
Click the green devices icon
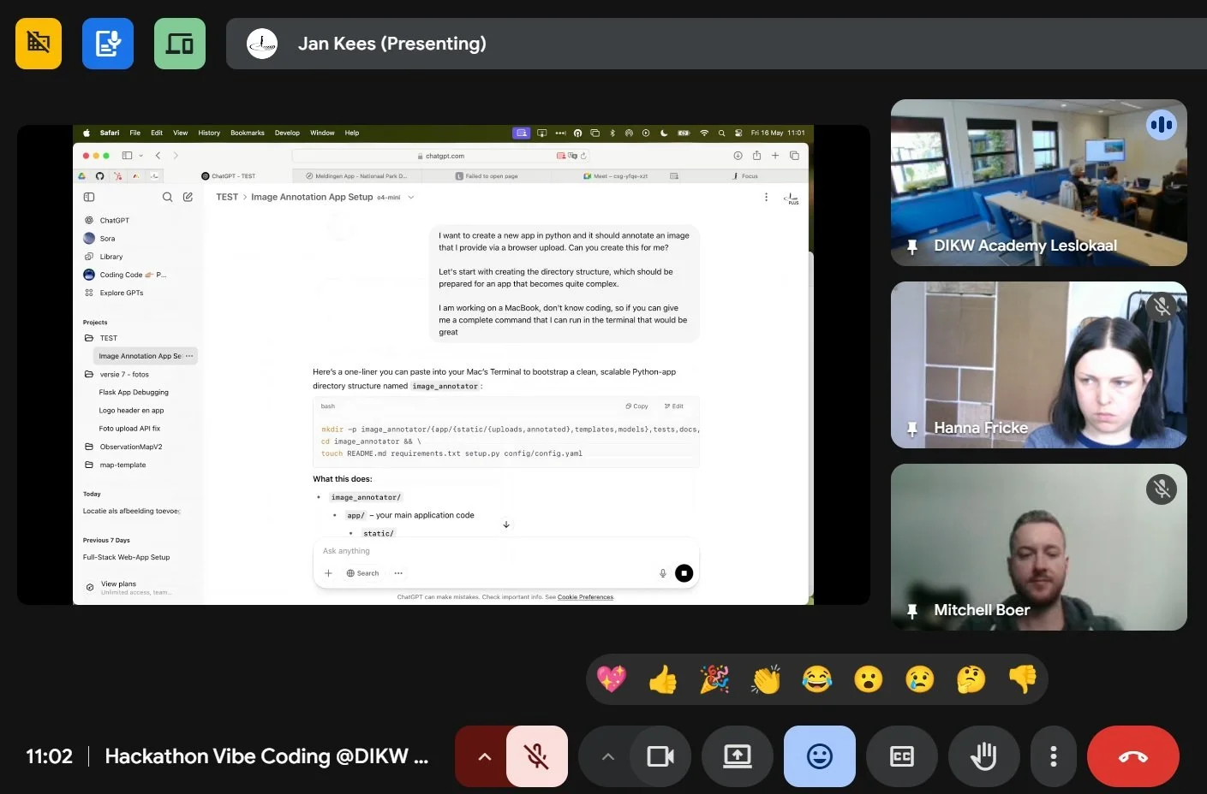coord(180,43)
